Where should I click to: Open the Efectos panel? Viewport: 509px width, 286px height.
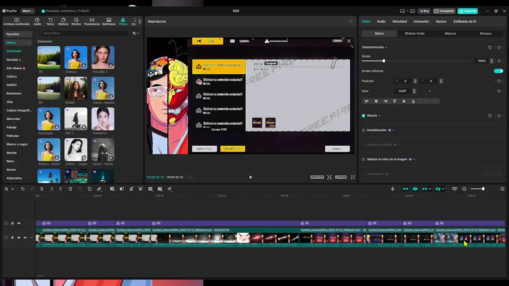76,21
